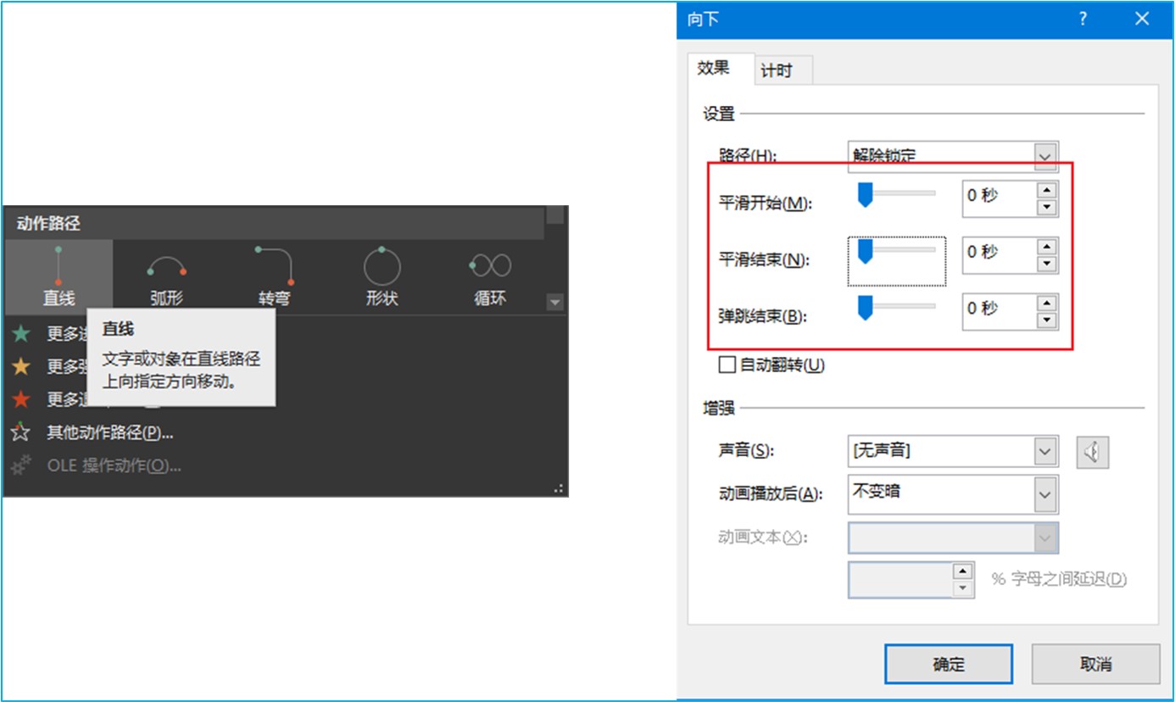Click the 取消 button

[1094, 664]
